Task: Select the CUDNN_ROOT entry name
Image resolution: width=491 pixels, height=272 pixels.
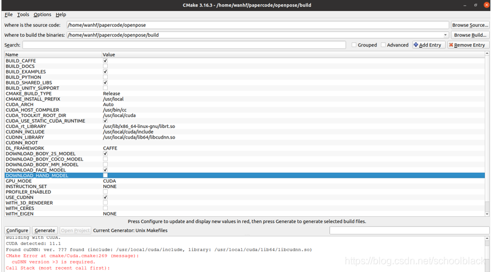Action: pos(21,143)
